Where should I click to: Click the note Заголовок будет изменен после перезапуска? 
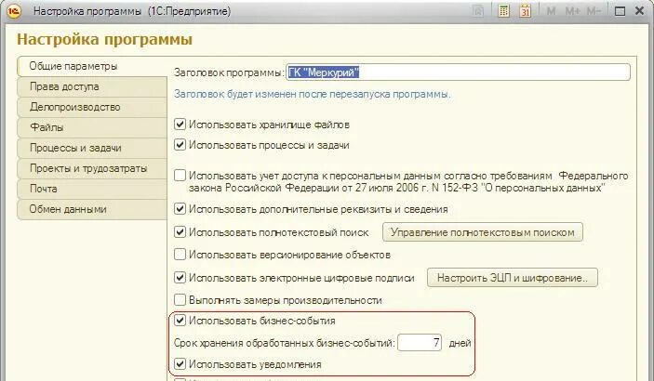pos(313,94)
